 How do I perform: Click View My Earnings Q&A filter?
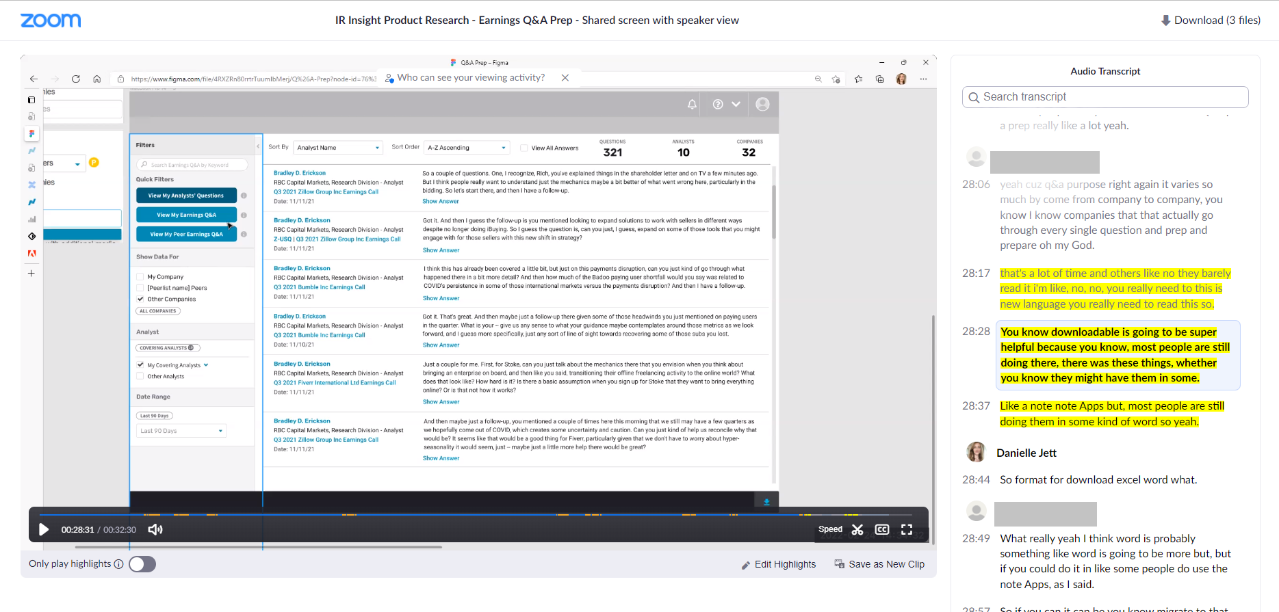click(x=186, y=215)
